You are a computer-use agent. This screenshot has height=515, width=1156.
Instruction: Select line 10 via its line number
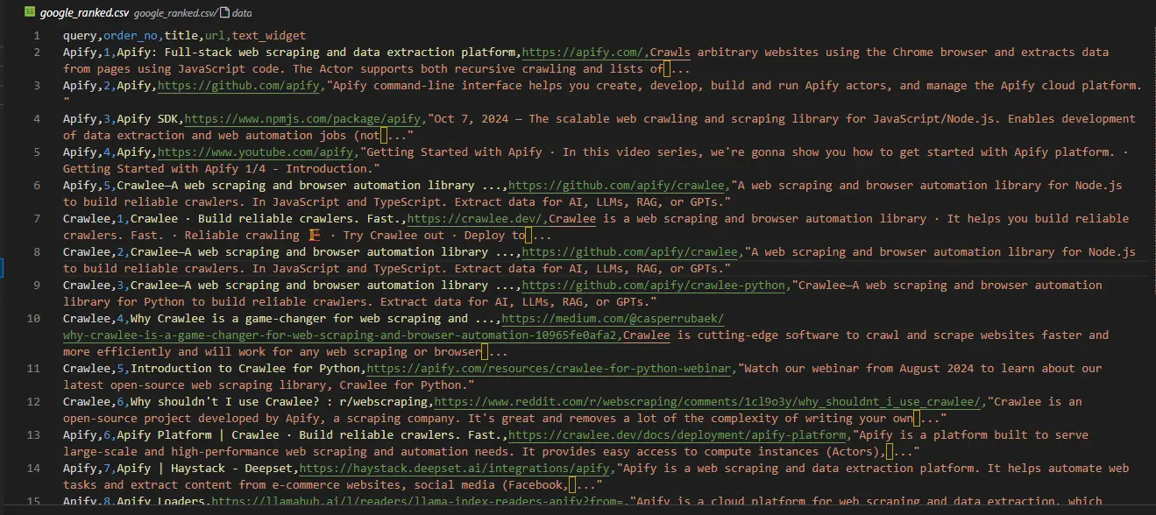pyautogui.click(x=33, y=319)
